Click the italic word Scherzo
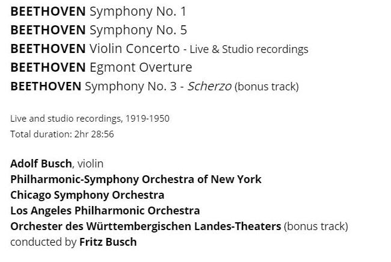 (x=209, y=86)
